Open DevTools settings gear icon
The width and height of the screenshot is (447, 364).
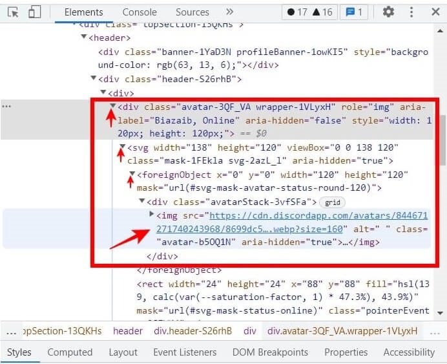[388, 12]
